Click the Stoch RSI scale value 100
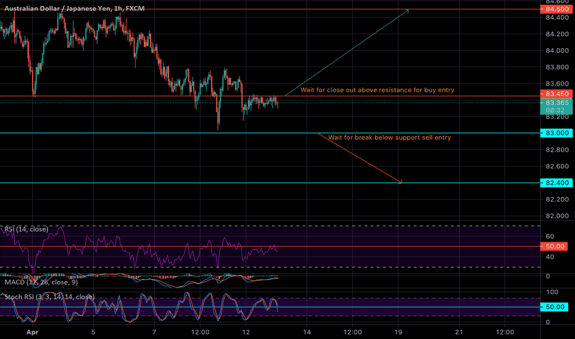 [x=552, y=292]
